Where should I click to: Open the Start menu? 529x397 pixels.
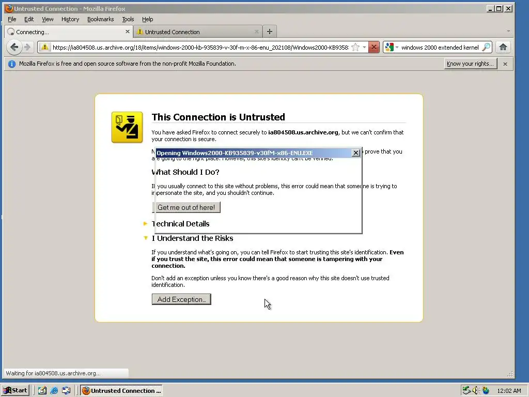(15, 390)
